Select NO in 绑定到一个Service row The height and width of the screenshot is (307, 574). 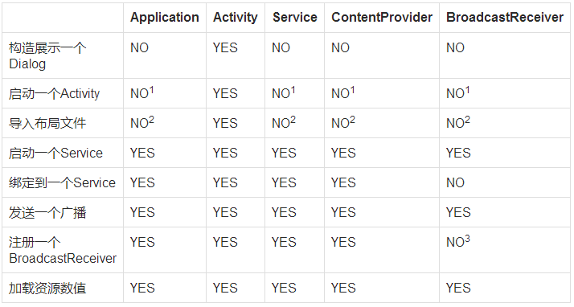(x=455, y=182)
